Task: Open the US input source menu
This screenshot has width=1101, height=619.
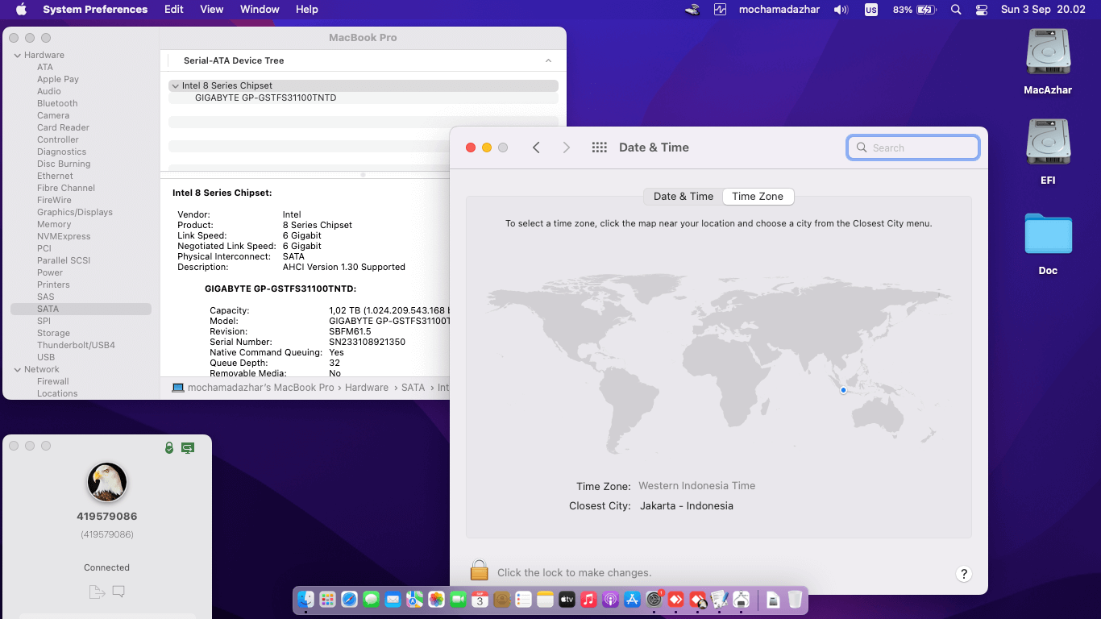Action: tap(871, 10)
